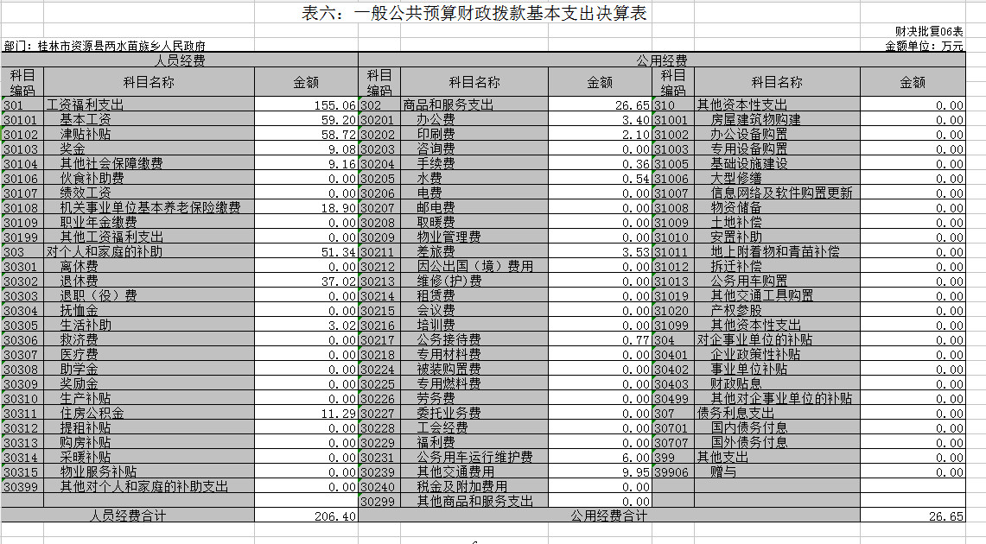Select the 差旅费 subject cell
The image size is (986, 544).
(436, 252)
